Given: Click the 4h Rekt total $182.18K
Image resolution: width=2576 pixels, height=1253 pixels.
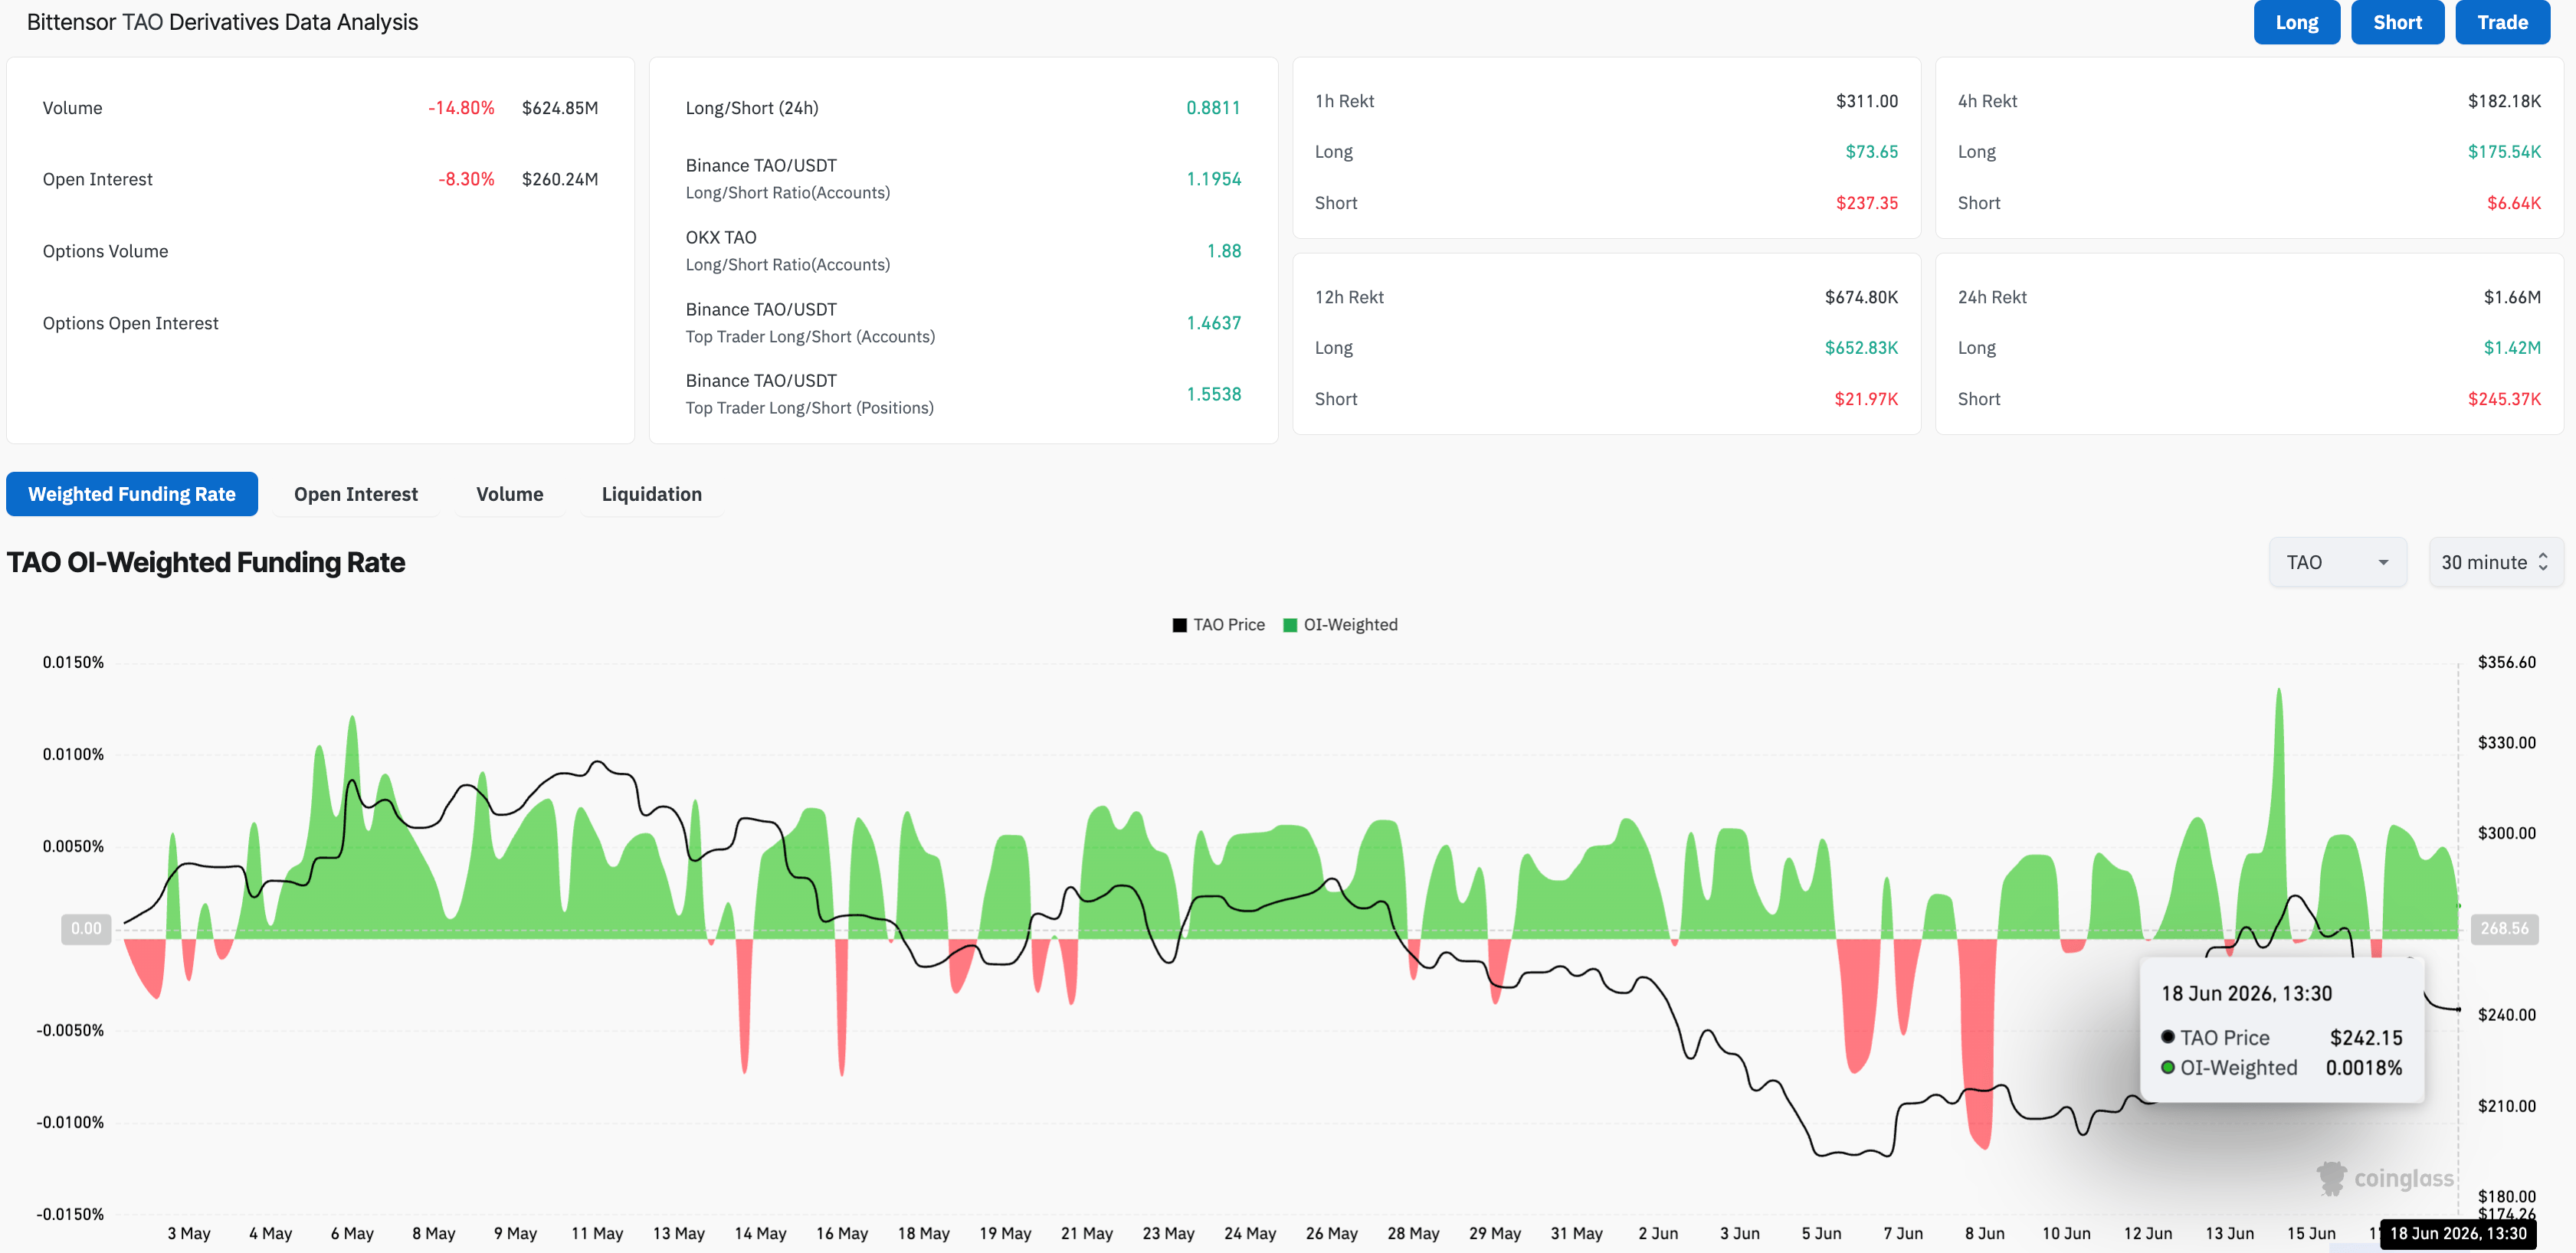Looking at the screenshot, I should coord(2504,101).
